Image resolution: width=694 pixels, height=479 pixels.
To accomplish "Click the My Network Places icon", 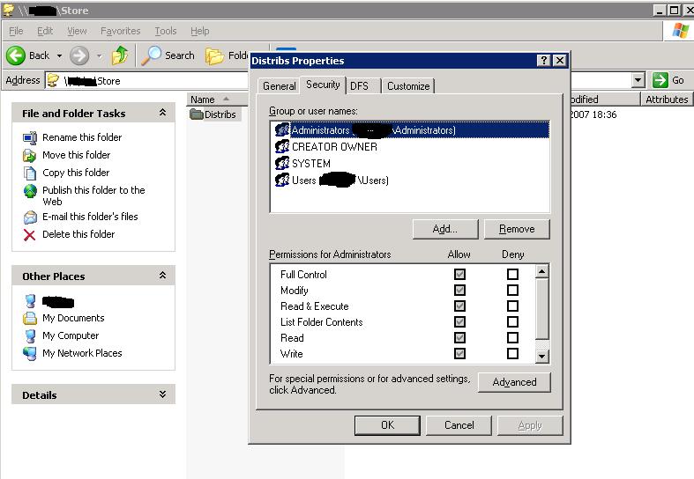I will point(30,353).
